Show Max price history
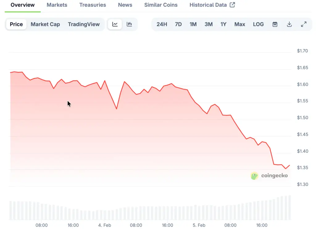 tap(240, 24)
